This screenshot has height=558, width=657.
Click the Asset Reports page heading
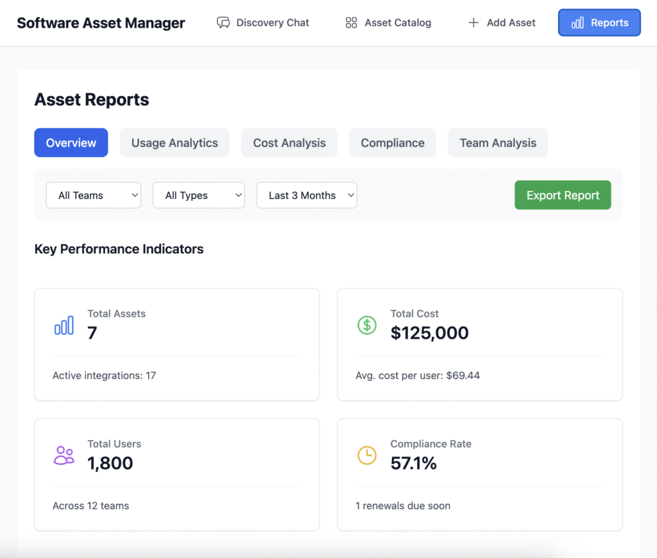point(92,99)
